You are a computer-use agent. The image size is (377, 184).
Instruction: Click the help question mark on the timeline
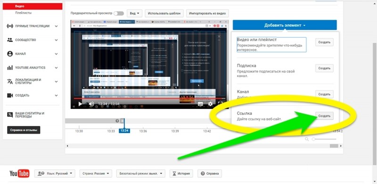tap(117, 121)
